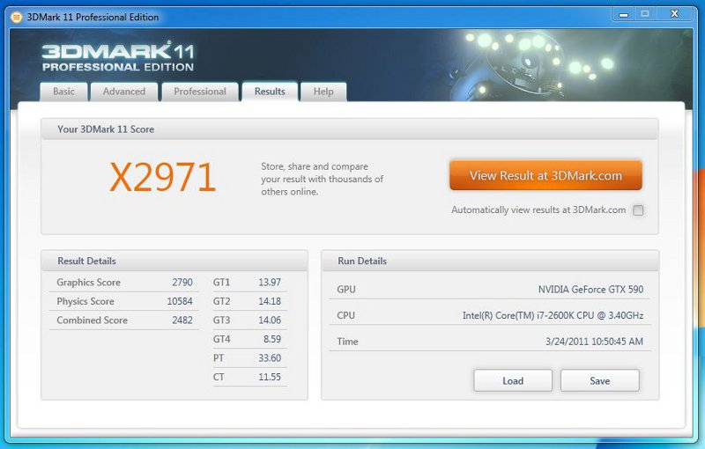
Task: Click the GT2 value 14.18
Action: [270, 301]
